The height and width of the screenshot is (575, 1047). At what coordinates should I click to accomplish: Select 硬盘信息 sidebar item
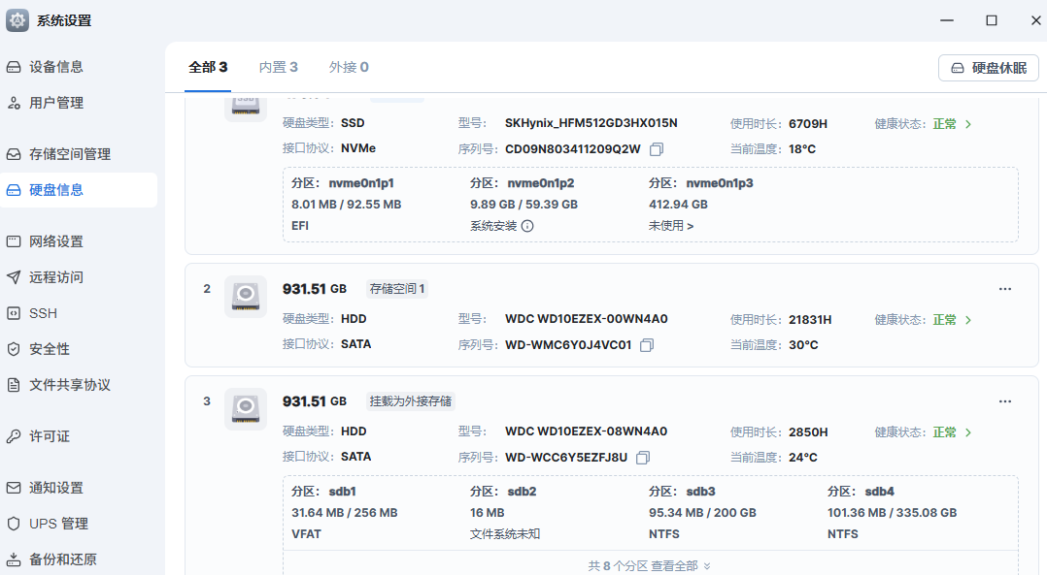coord(79,190)
